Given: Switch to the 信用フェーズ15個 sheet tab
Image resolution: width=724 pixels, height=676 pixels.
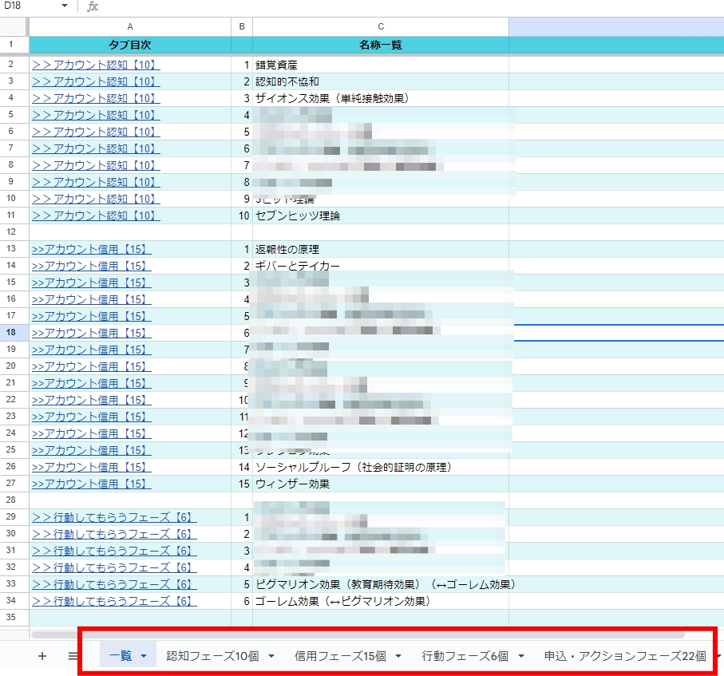Looking at the screenshot, I should tap(340, 656).
